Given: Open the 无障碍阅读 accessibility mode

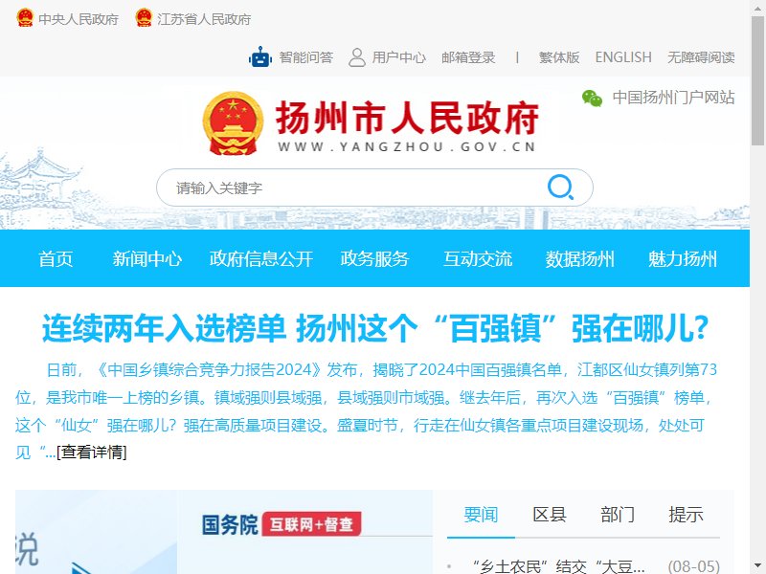Looking at the screenshot, I should tap(701, 57).
